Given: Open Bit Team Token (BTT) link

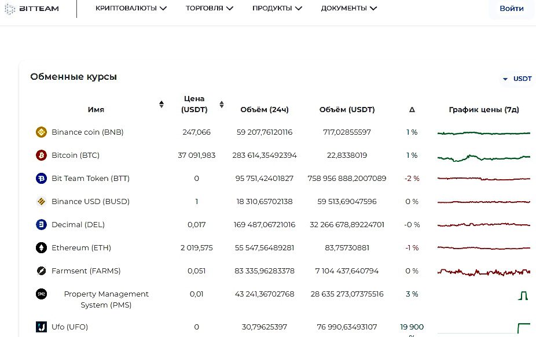Looking at the screenshot, I should coord(90,178).
